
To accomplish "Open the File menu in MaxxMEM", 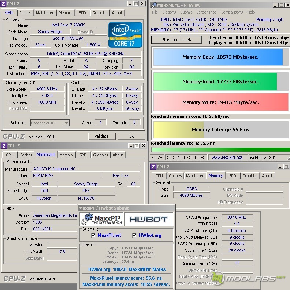I will pyautogui.click(x=155, y=12).
